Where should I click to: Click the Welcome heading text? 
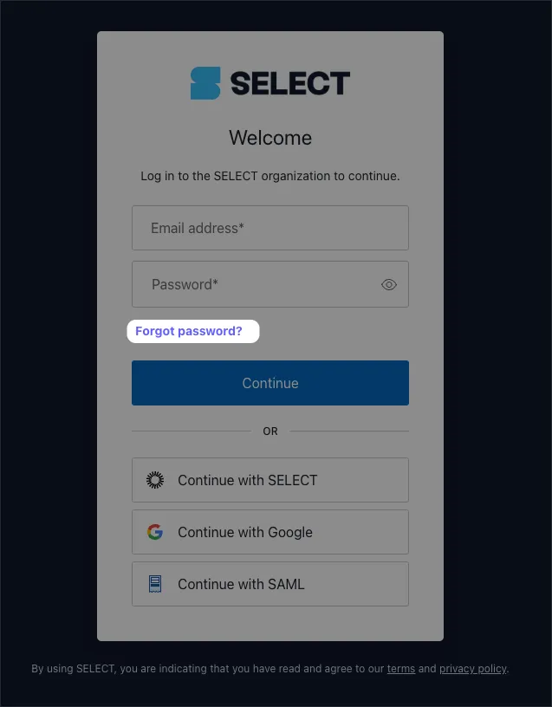(x=270, y=138)
